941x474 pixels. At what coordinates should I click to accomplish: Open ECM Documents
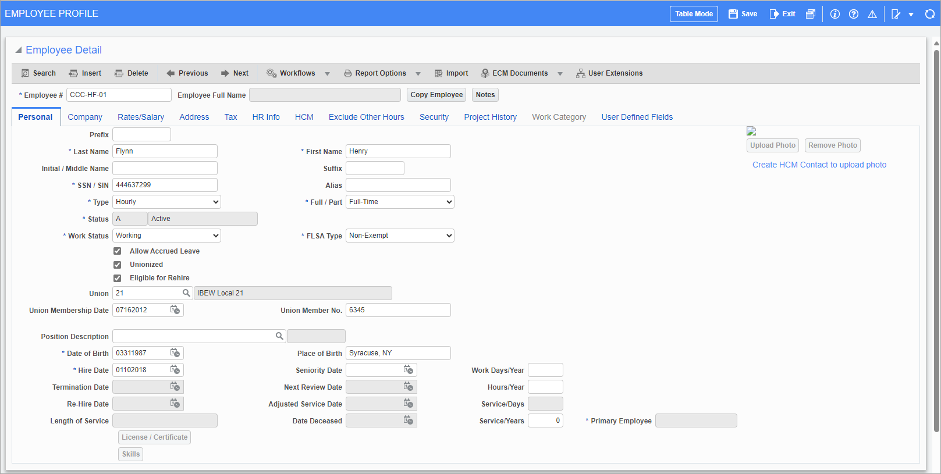click(x=514, y=73)
